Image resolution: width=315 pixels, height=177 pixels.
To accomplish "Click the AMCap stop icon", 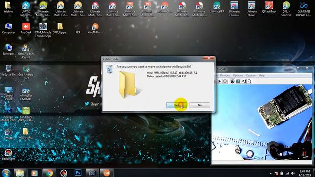I will click(x=225, y=81).
